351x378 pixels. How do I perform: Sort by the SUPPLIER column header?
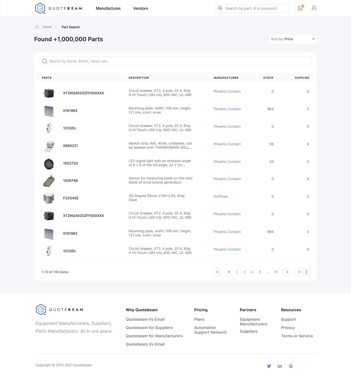point(302,78)
